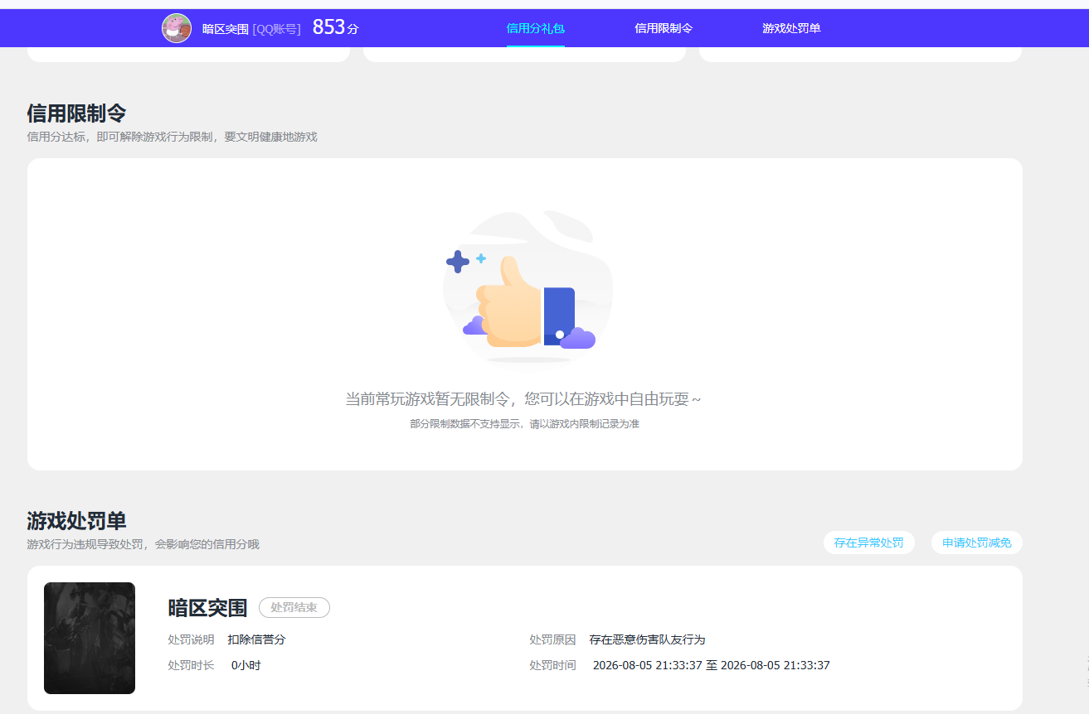Go to the 游戏处罚单 tab
Viewport: 1089px width, 714px height.
[x=791, y=28]
